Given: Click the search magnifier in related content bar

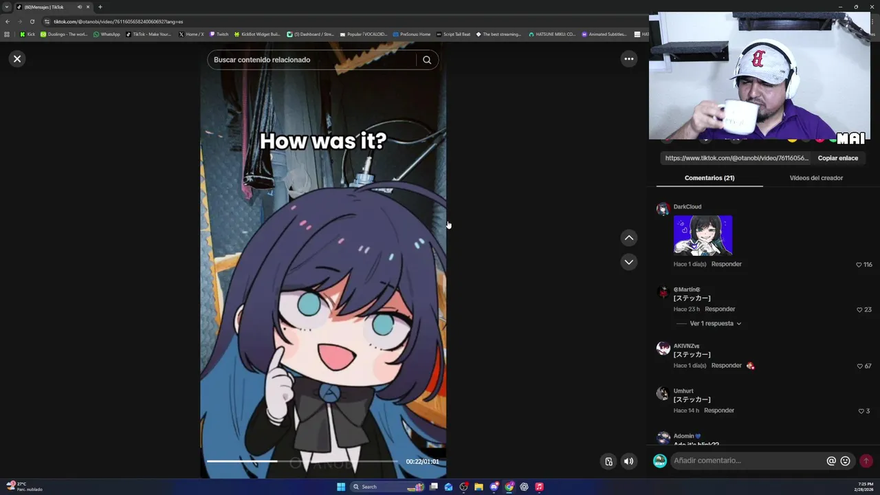Looking at the screenshot, I should 427,60.
